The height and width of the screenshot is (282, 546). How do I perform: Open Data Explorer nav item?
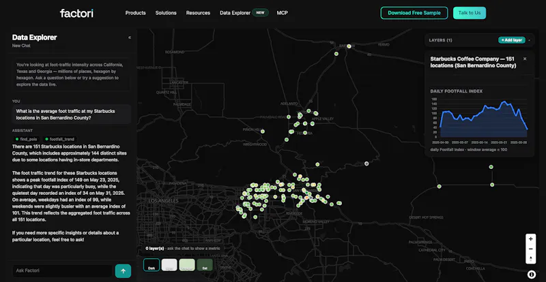pos(235,13)
